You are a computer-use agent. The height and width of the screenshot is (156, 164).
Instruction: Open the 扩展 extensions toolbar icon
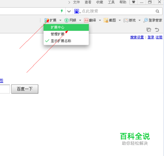(47, 20)
